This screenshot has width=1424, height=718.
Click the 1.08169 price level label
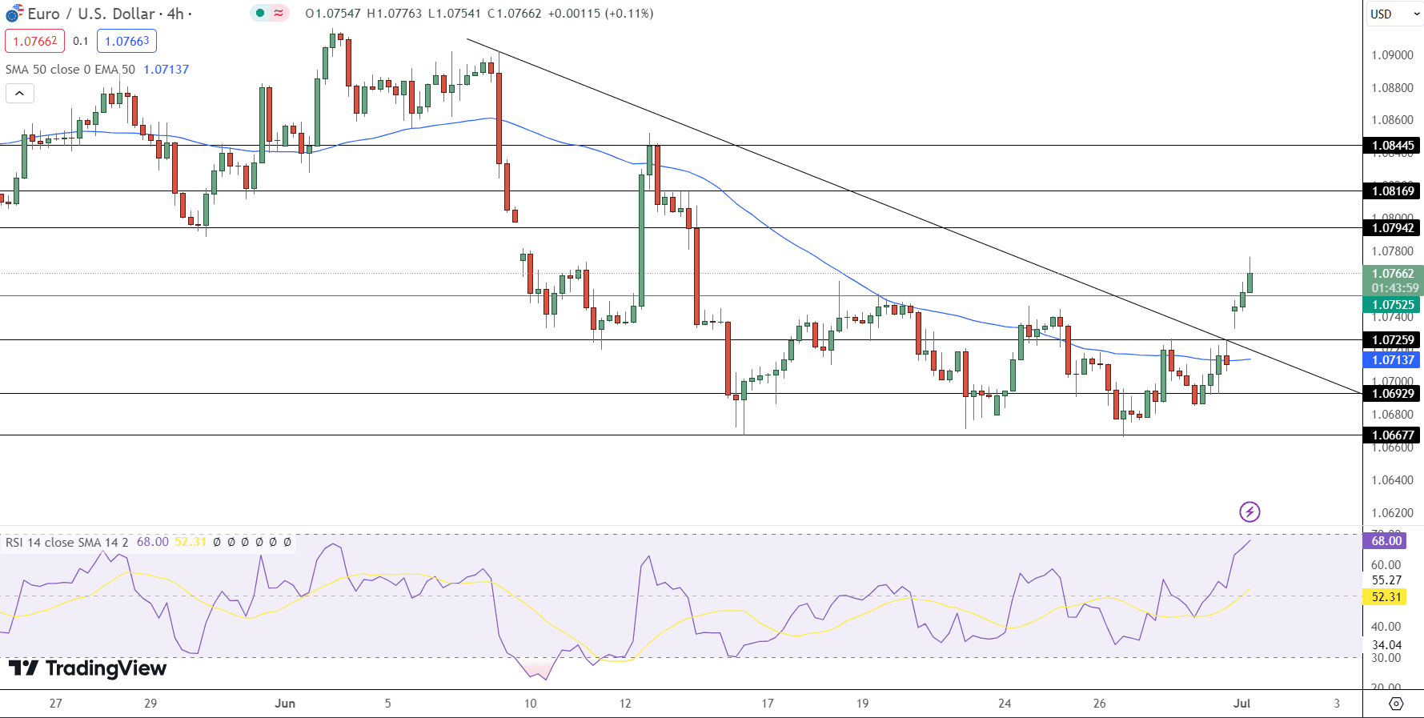pos(1393,191)
